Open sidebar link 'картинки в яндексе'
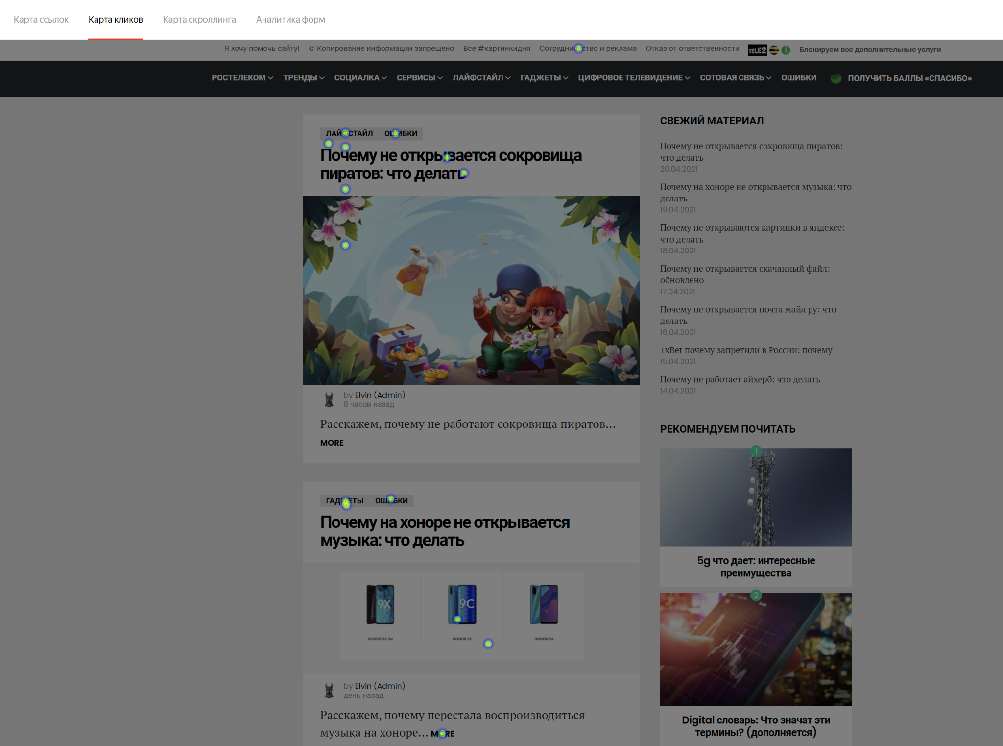 tap(752, 233)
